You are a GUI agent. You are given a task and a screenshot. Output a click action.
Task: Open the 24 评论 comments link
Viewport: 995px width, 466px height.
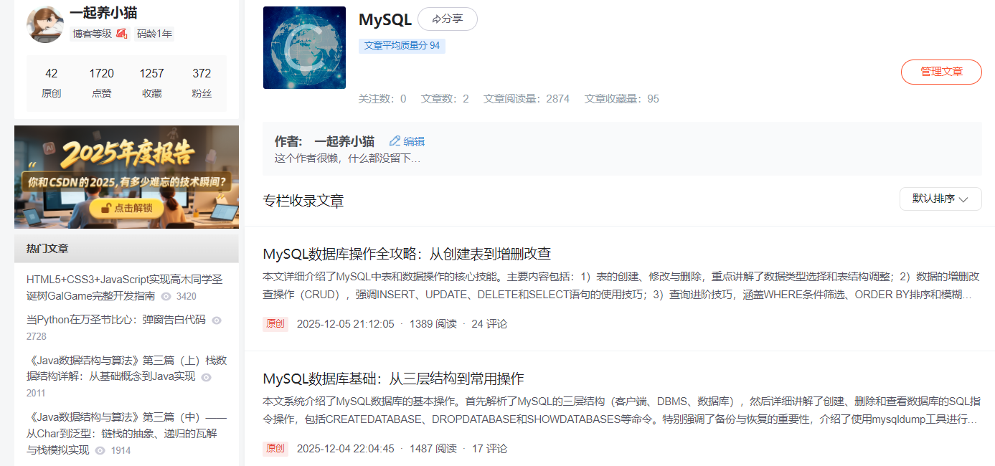pyautogui.click(x=489, y=324)
